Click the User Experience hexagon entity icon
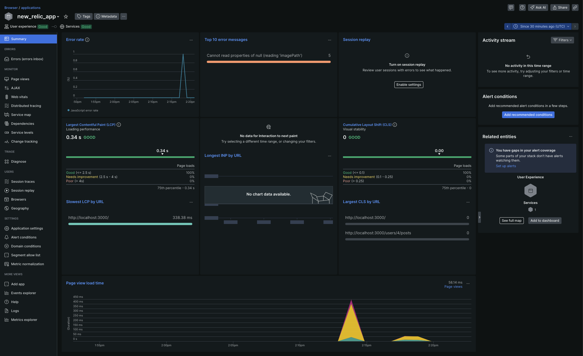 pyautogui.click(x=530, y=191)
